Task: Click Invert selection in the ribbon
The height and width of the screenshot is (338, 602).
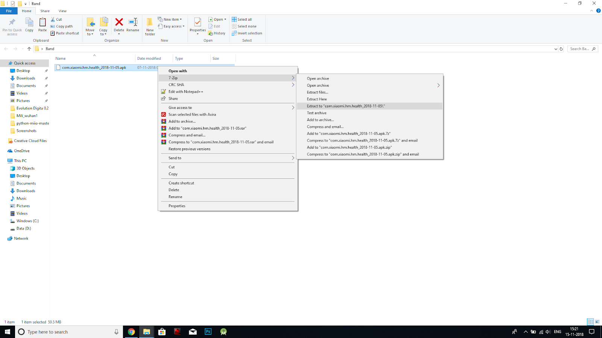Action: coord(247,33)
